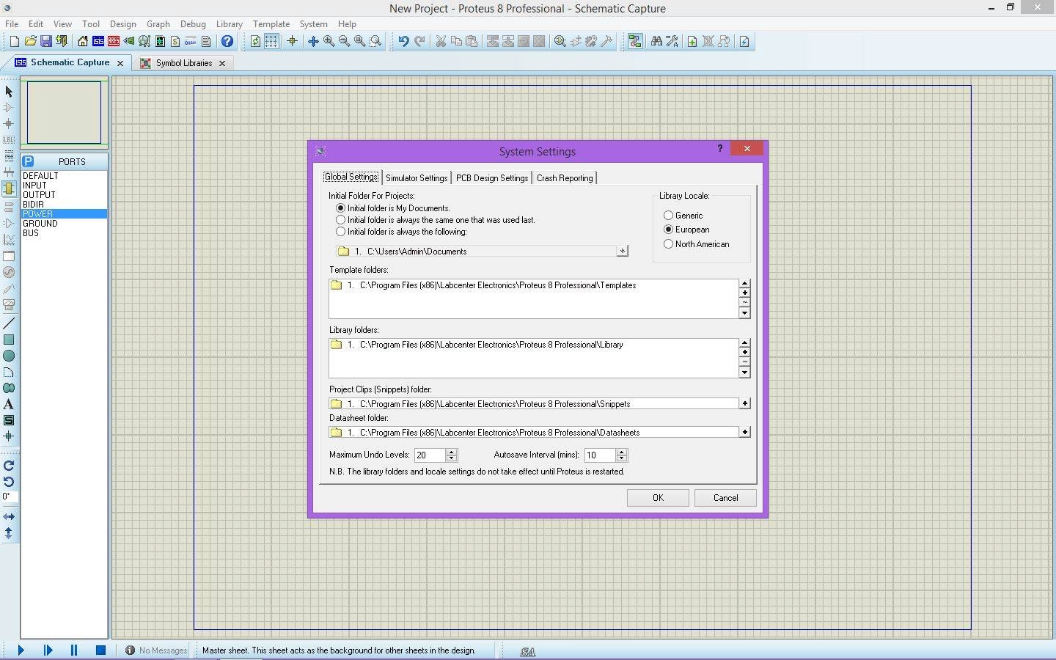Mirror horizontally with X-mirror arrow icon

pyautogui.click(x=9, y=517)
